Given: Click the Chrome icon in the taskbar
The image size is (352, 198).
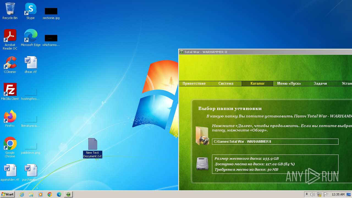Looking at the screenshot, I should (x=50, y=194).
